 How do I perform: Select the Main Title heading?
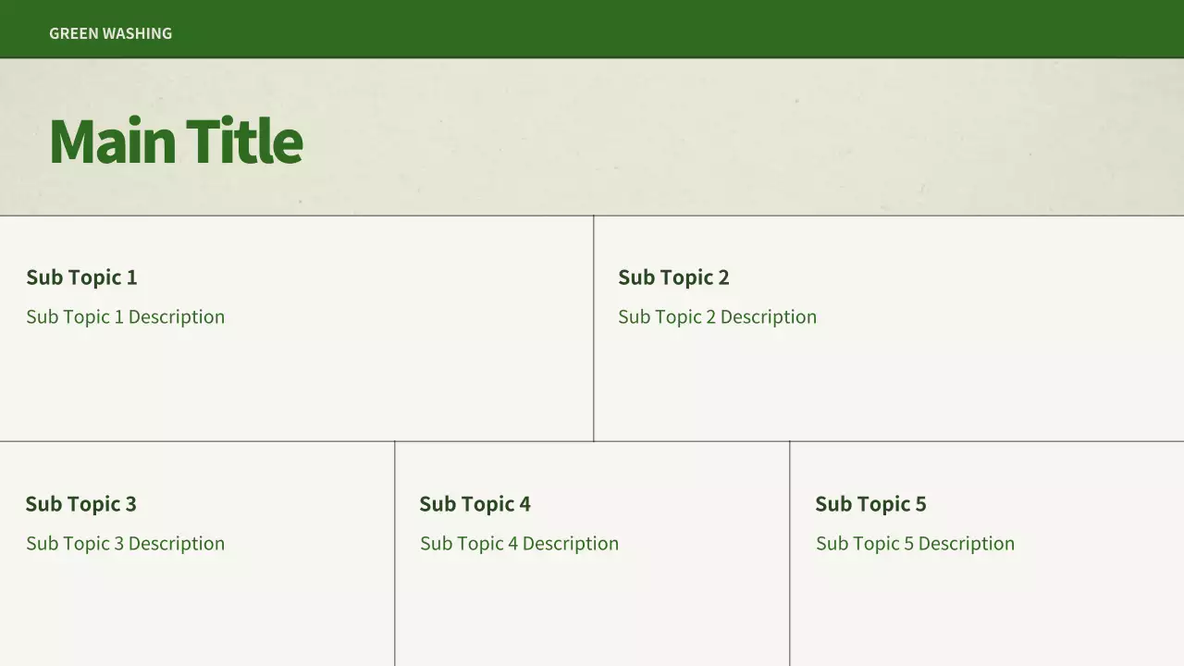176,142
